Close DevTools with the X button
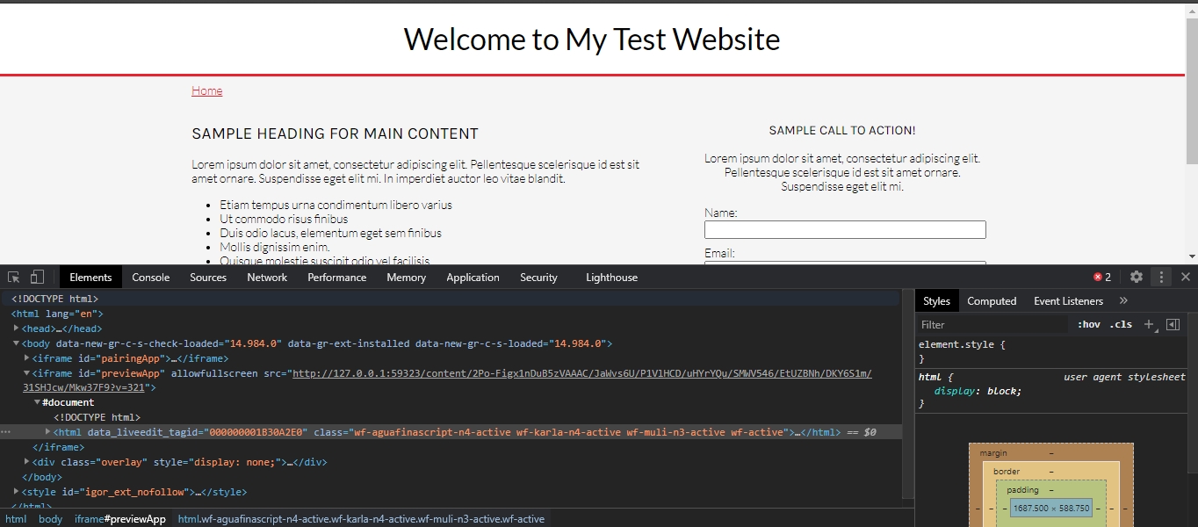Image resolution: width=1198 pixels, height=527 pixels. (x=1187, y=277)
